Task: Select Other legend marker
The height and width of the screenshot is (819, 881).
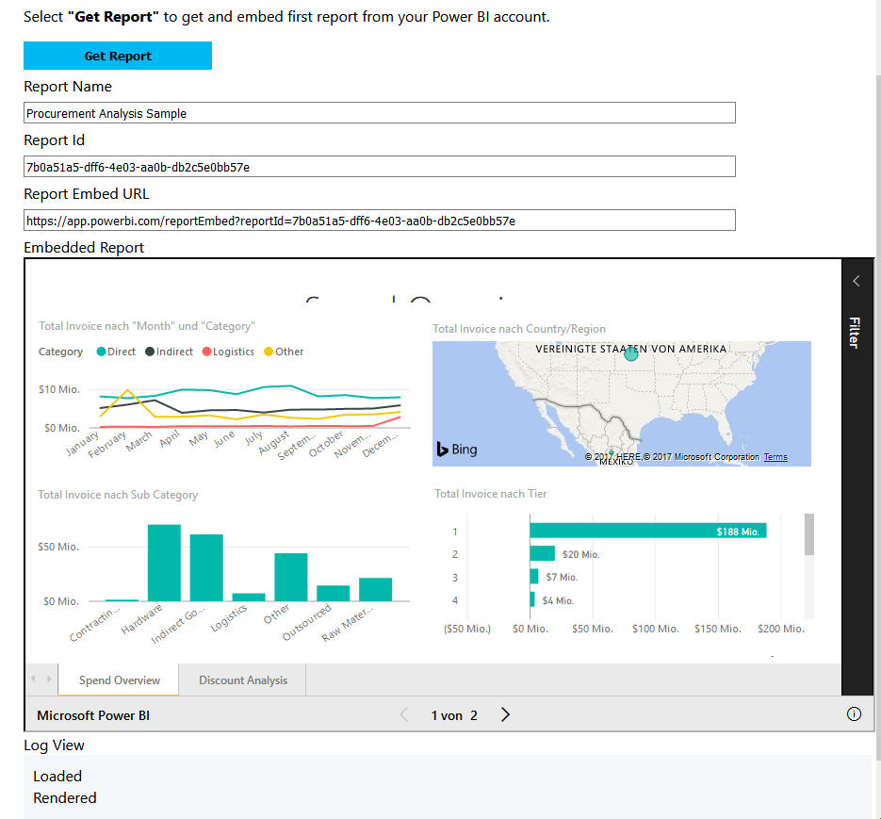Action: point(269,352)
